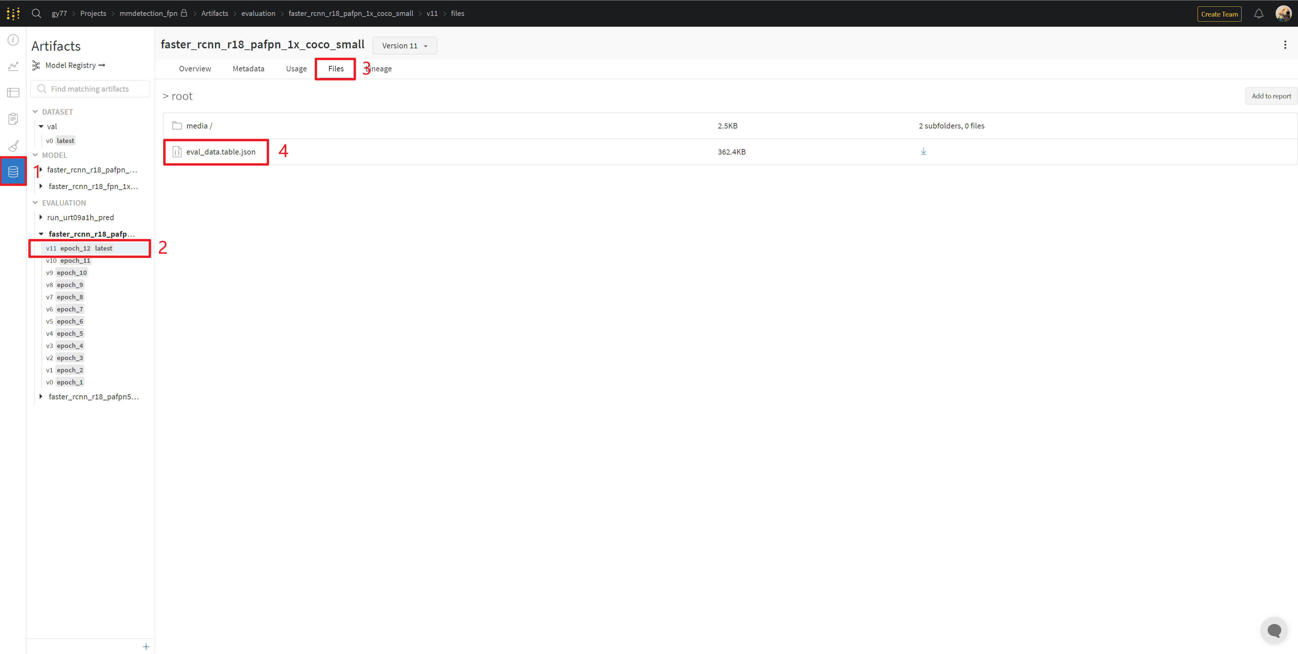The image size is (1298, 654).
Task: Click the Add to report button
Action: (x=1271, y=96)
